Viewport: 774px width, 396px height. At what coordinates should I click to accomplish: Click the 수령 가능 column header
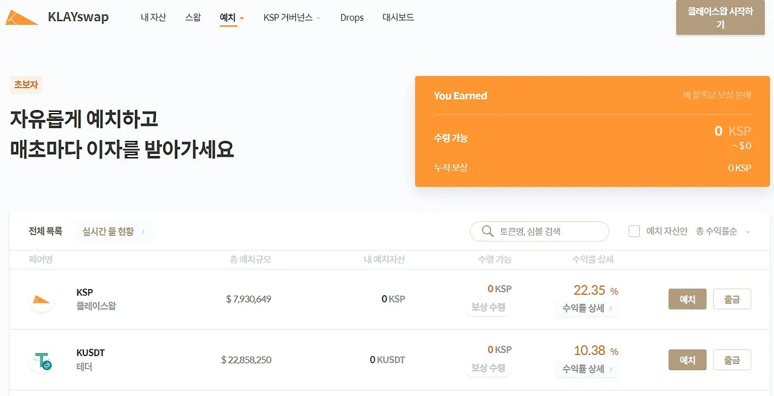point(495,259)
